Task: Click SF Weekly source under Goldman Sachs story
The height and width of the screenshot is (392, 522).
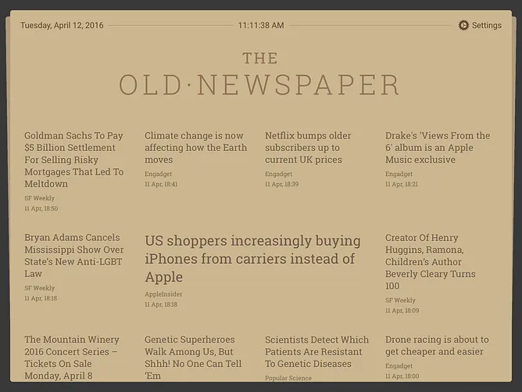Action: coord(39,198)
